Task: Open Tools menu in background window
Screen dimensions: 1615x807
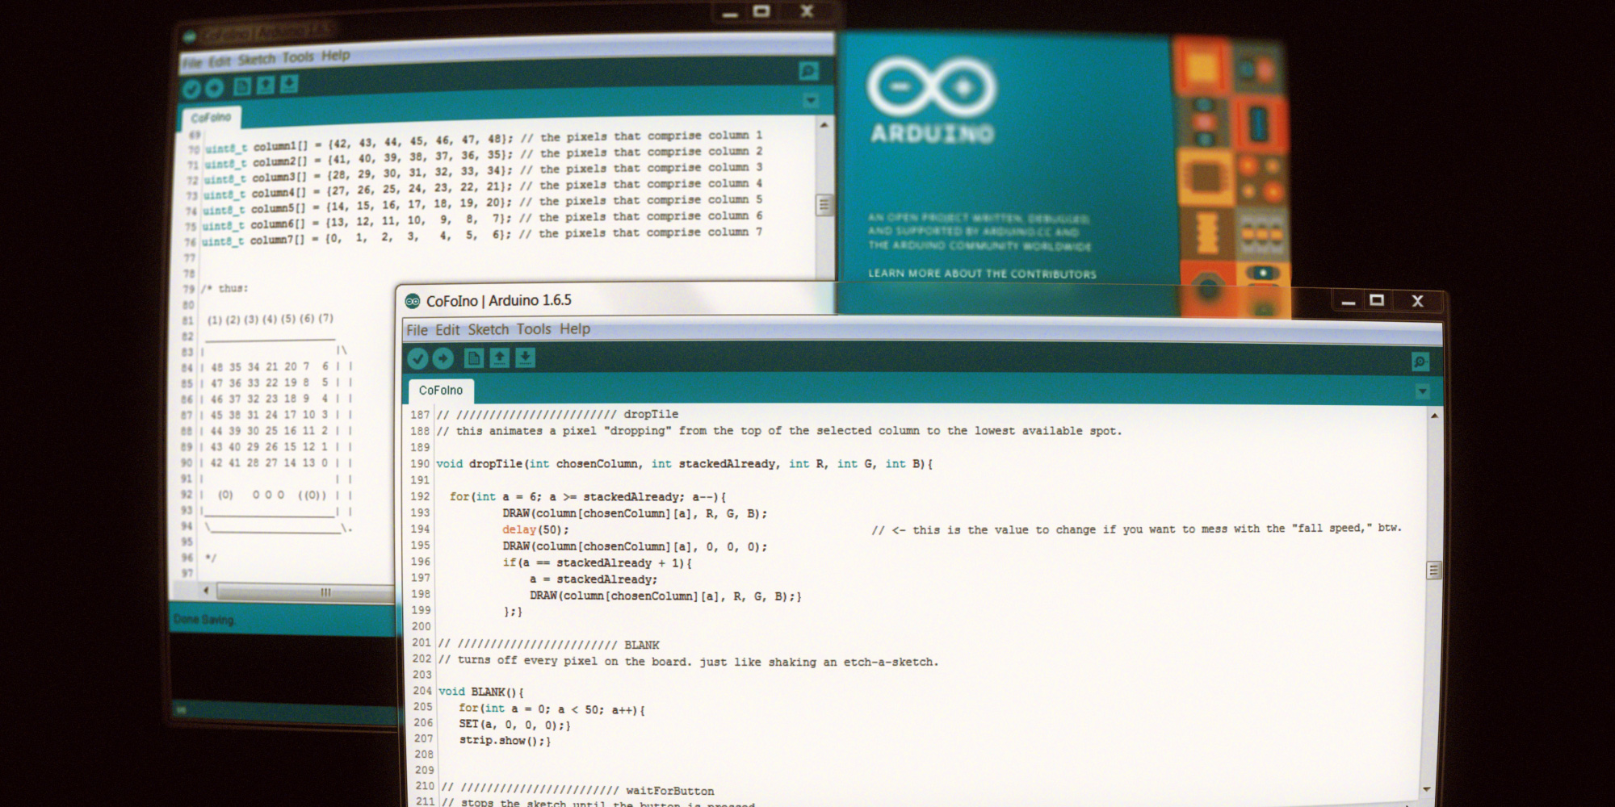Action: [298, 57]
